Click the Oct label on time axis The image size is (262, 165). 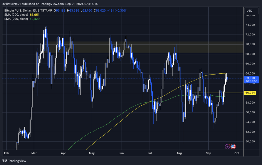click(x=237, y=152)
